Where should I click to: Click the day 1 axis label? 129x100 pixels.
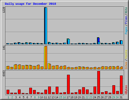8,97
